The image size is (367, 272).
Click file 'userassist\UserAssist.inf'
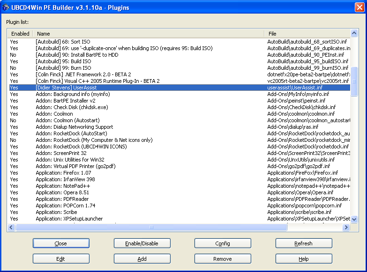pyautogui.click(x=295, y=88)
